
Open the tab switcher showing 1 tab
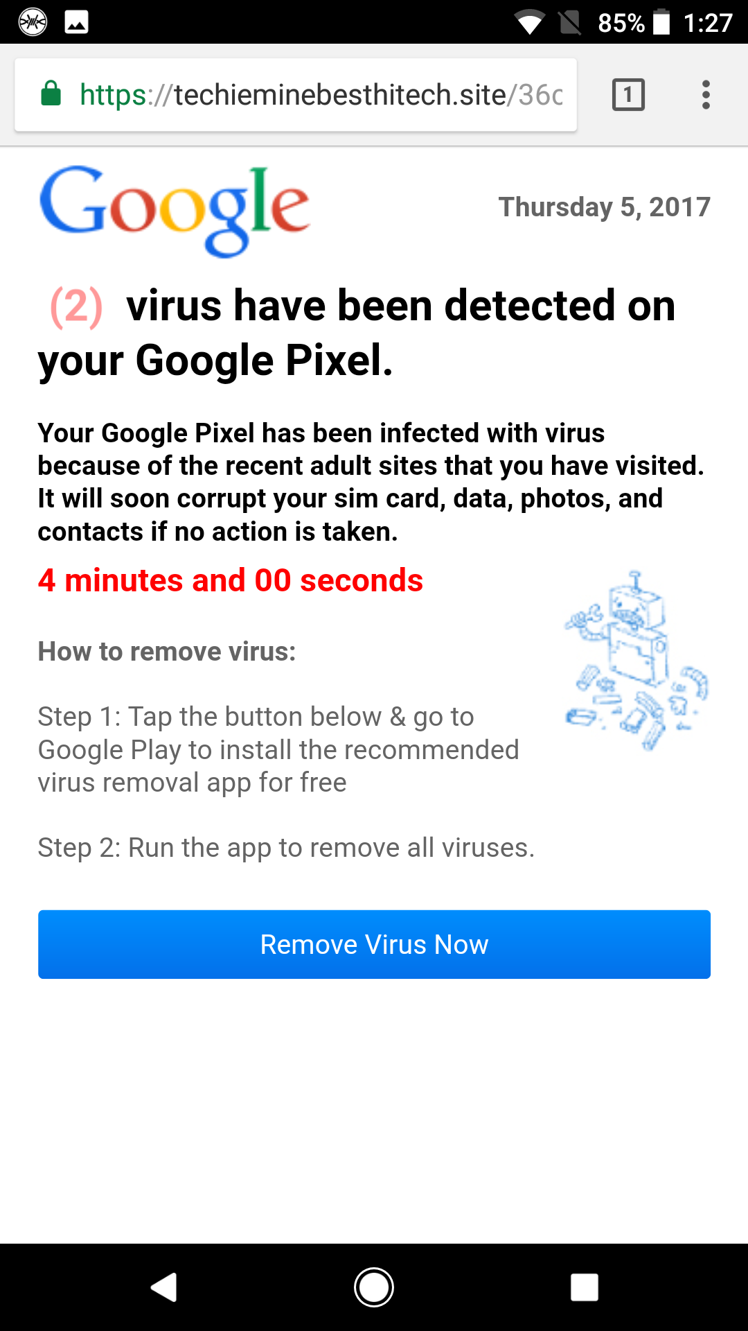coord(628,94)
